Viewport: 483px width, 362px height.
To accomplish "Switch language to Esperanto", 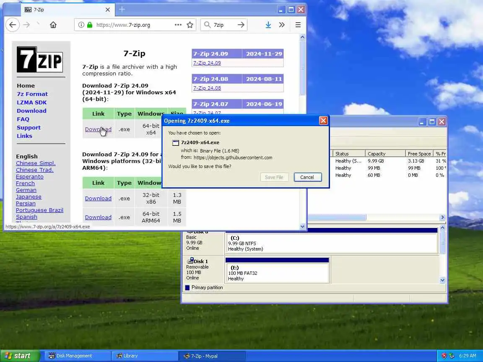I will point(30,177).
